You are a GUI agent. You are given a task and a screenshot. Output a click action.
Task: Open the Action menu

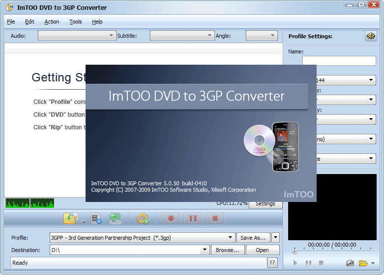(x=52, y=22)
